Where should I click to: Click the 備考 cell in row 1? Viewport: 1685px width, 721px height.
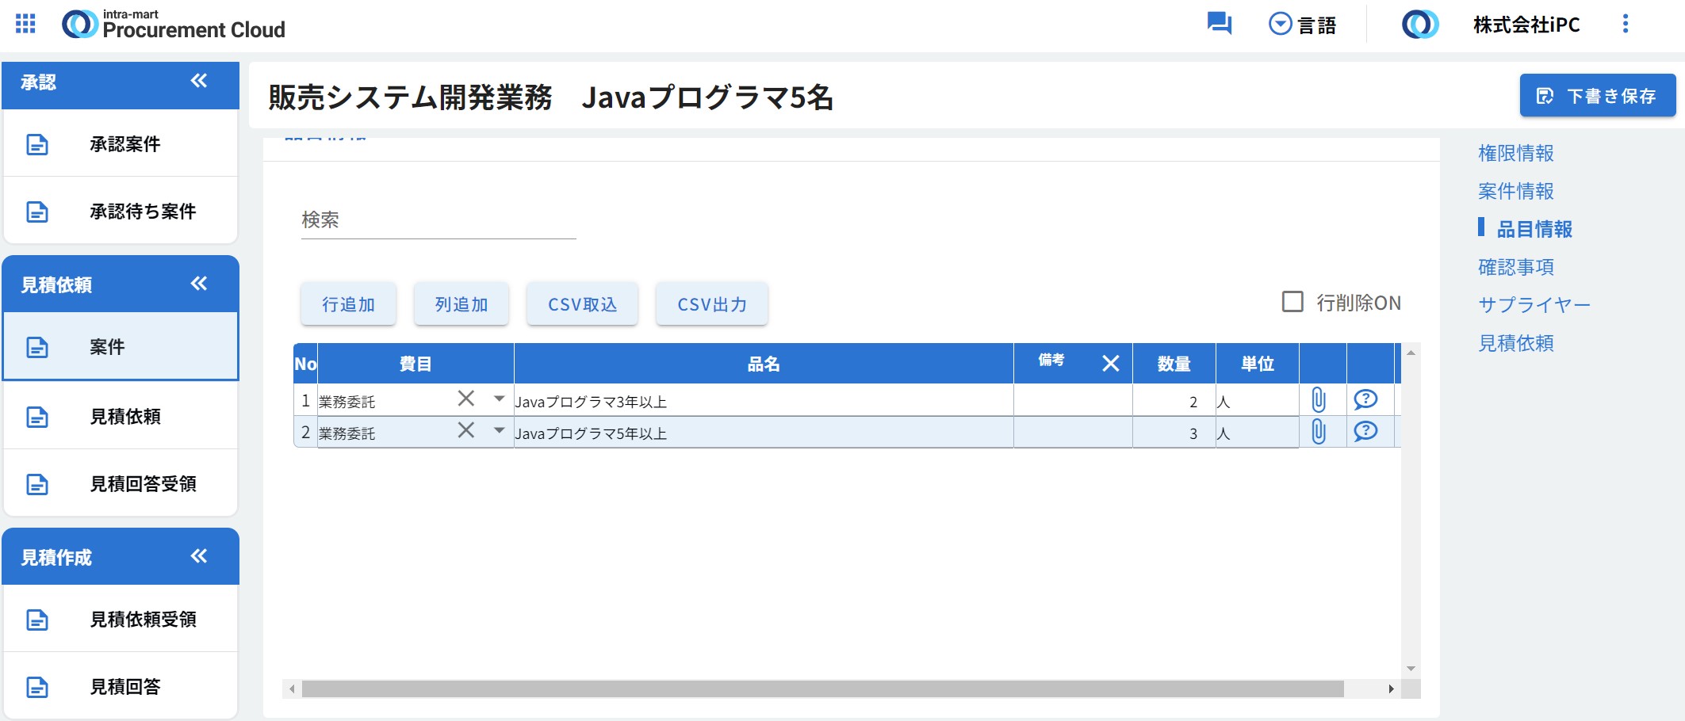(x=1073, y=401)
